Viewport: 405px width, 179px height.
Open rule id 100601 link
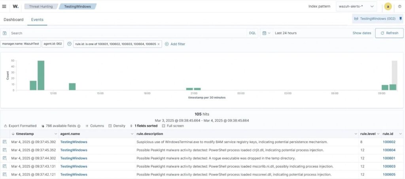pos(389,158)
